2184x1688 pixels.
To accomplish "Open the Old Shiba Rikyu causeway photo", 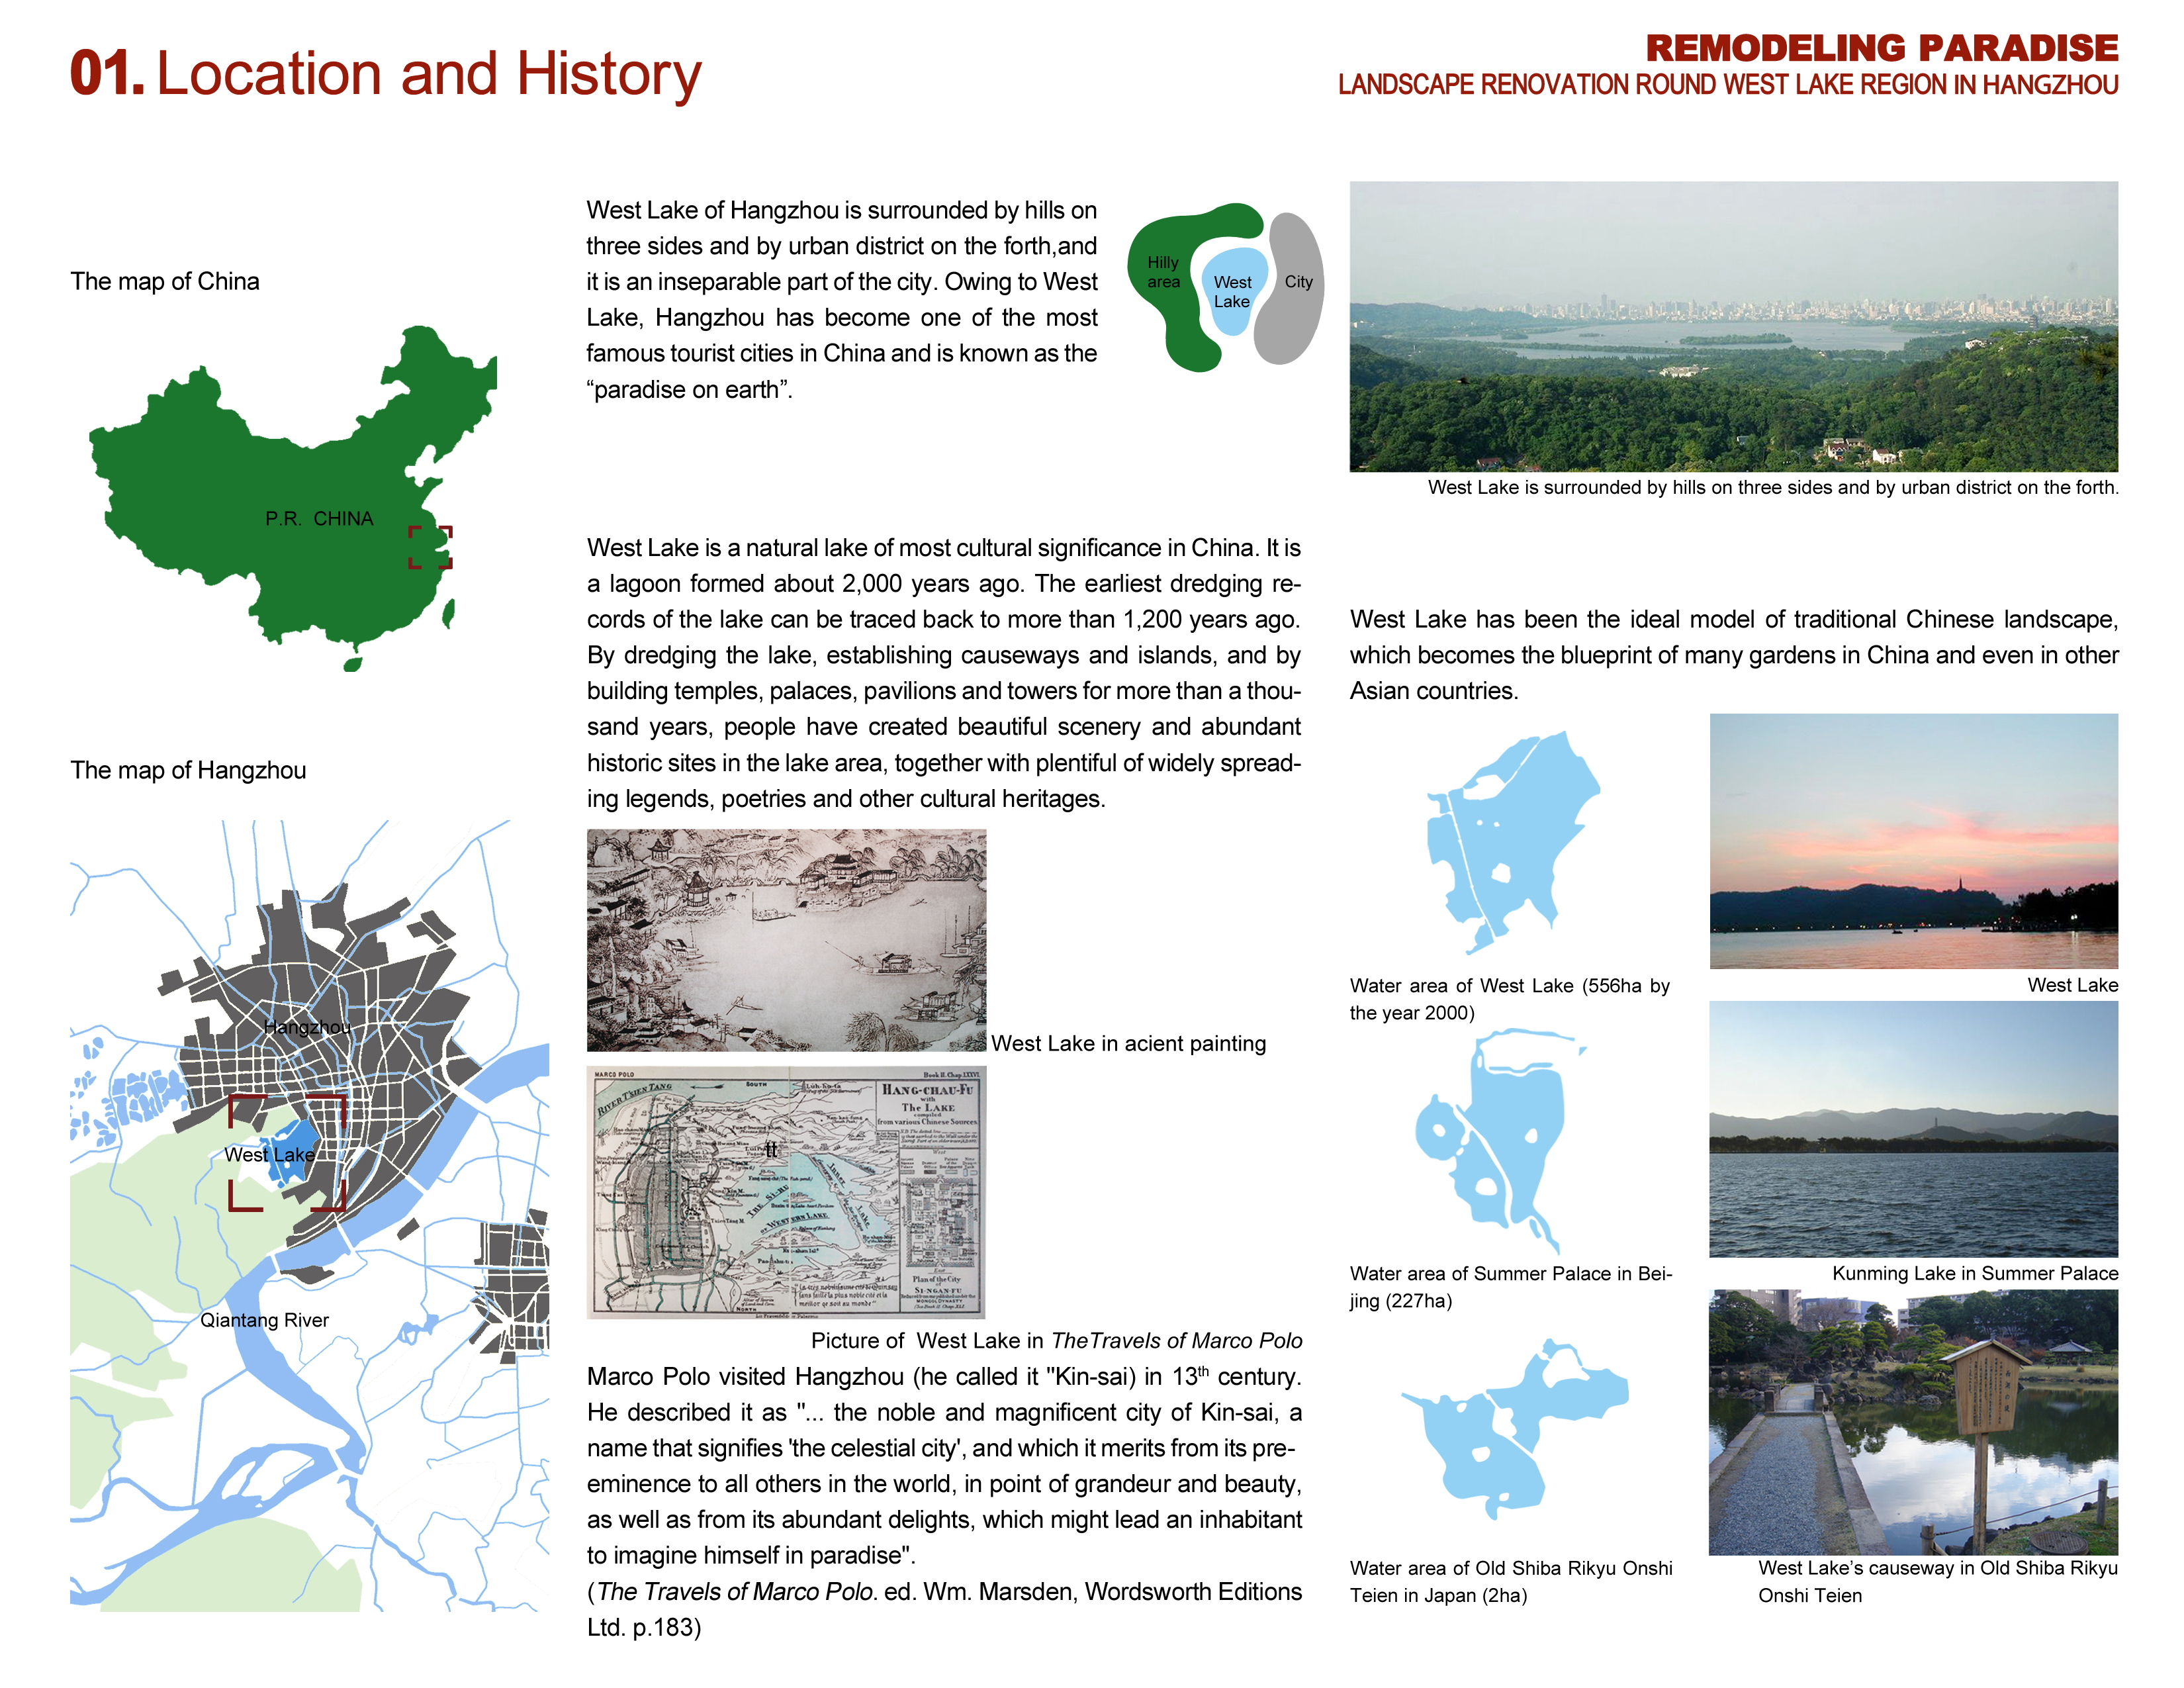I will point(1913,1422).
